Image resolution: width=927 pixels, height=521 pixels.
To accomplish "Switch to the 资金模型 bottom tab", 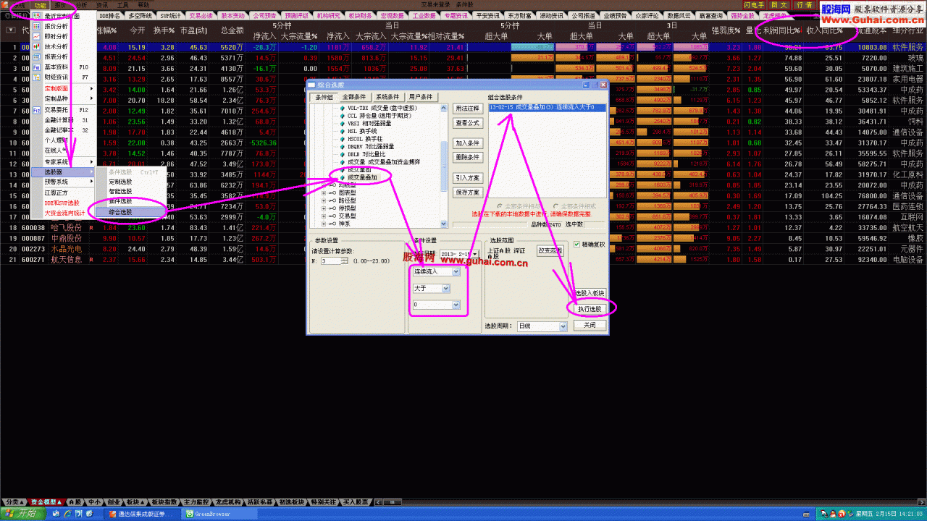I will (x=47, y=501).
